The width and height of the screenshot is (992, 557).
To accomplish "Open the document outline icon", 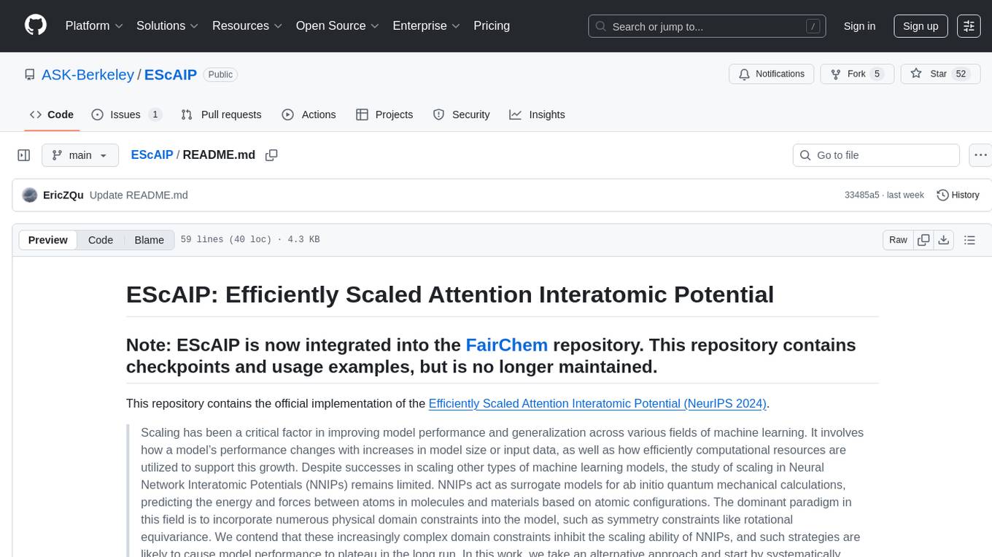I will (969, 240).
